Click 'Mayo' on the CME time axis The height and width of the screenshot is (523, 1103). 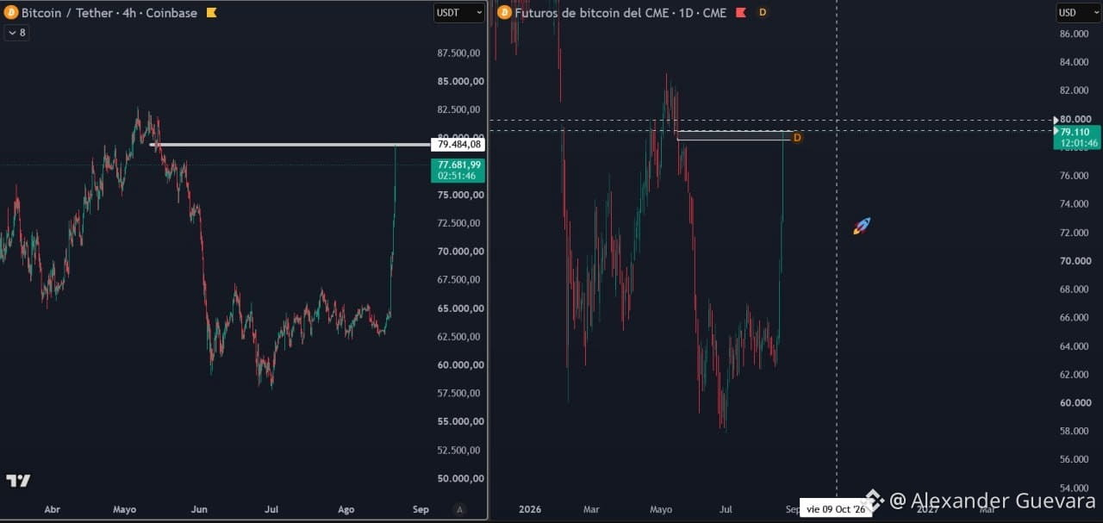pos(661,510)
